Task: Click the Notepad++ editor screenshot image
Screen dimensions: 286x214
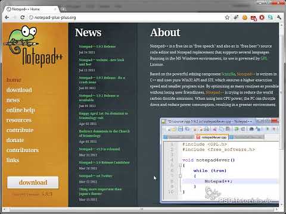Action: pyautogui.click(x=220, y=160)
